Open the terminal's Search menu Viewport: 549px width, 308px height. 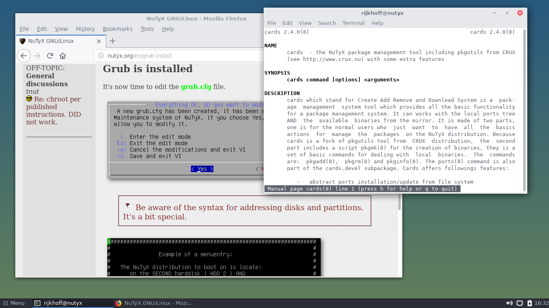(327, 23)
